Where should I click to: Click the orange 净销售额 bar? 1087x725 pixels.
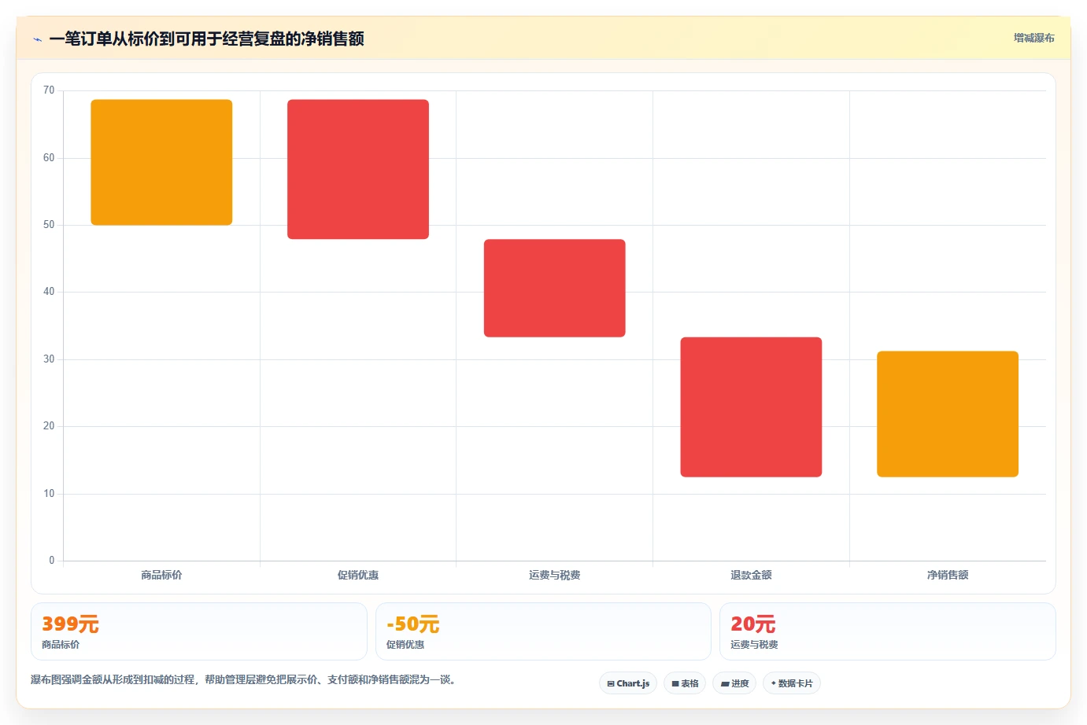[948, 414]
